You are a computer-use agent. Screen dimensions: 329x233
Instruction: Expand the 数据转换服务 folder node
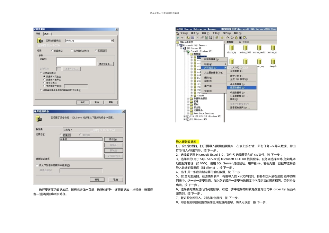pos(188,98)
